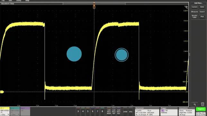Toggle channel 8 on
The width and height of the screenshot is (207, 116).
(x=102, y=112)
